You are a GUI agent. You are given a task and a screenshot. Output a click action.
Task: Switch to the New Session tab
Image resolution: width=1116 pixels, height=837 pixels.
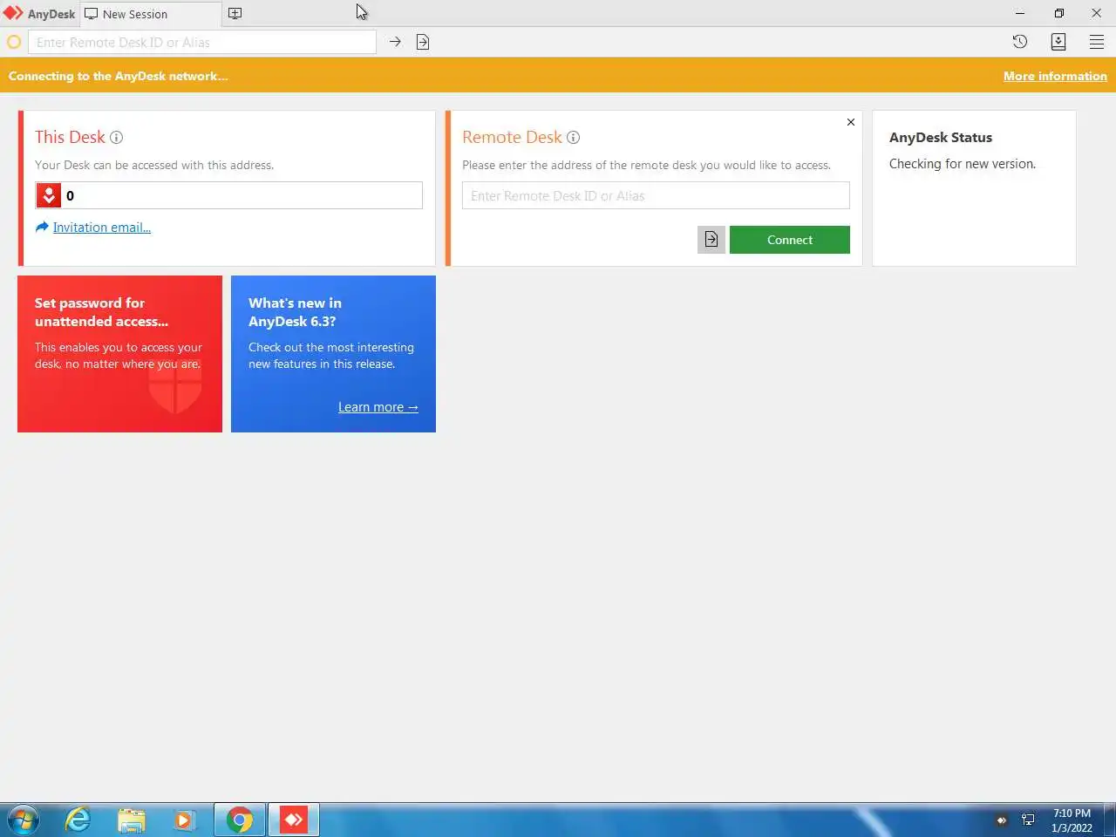150,14
